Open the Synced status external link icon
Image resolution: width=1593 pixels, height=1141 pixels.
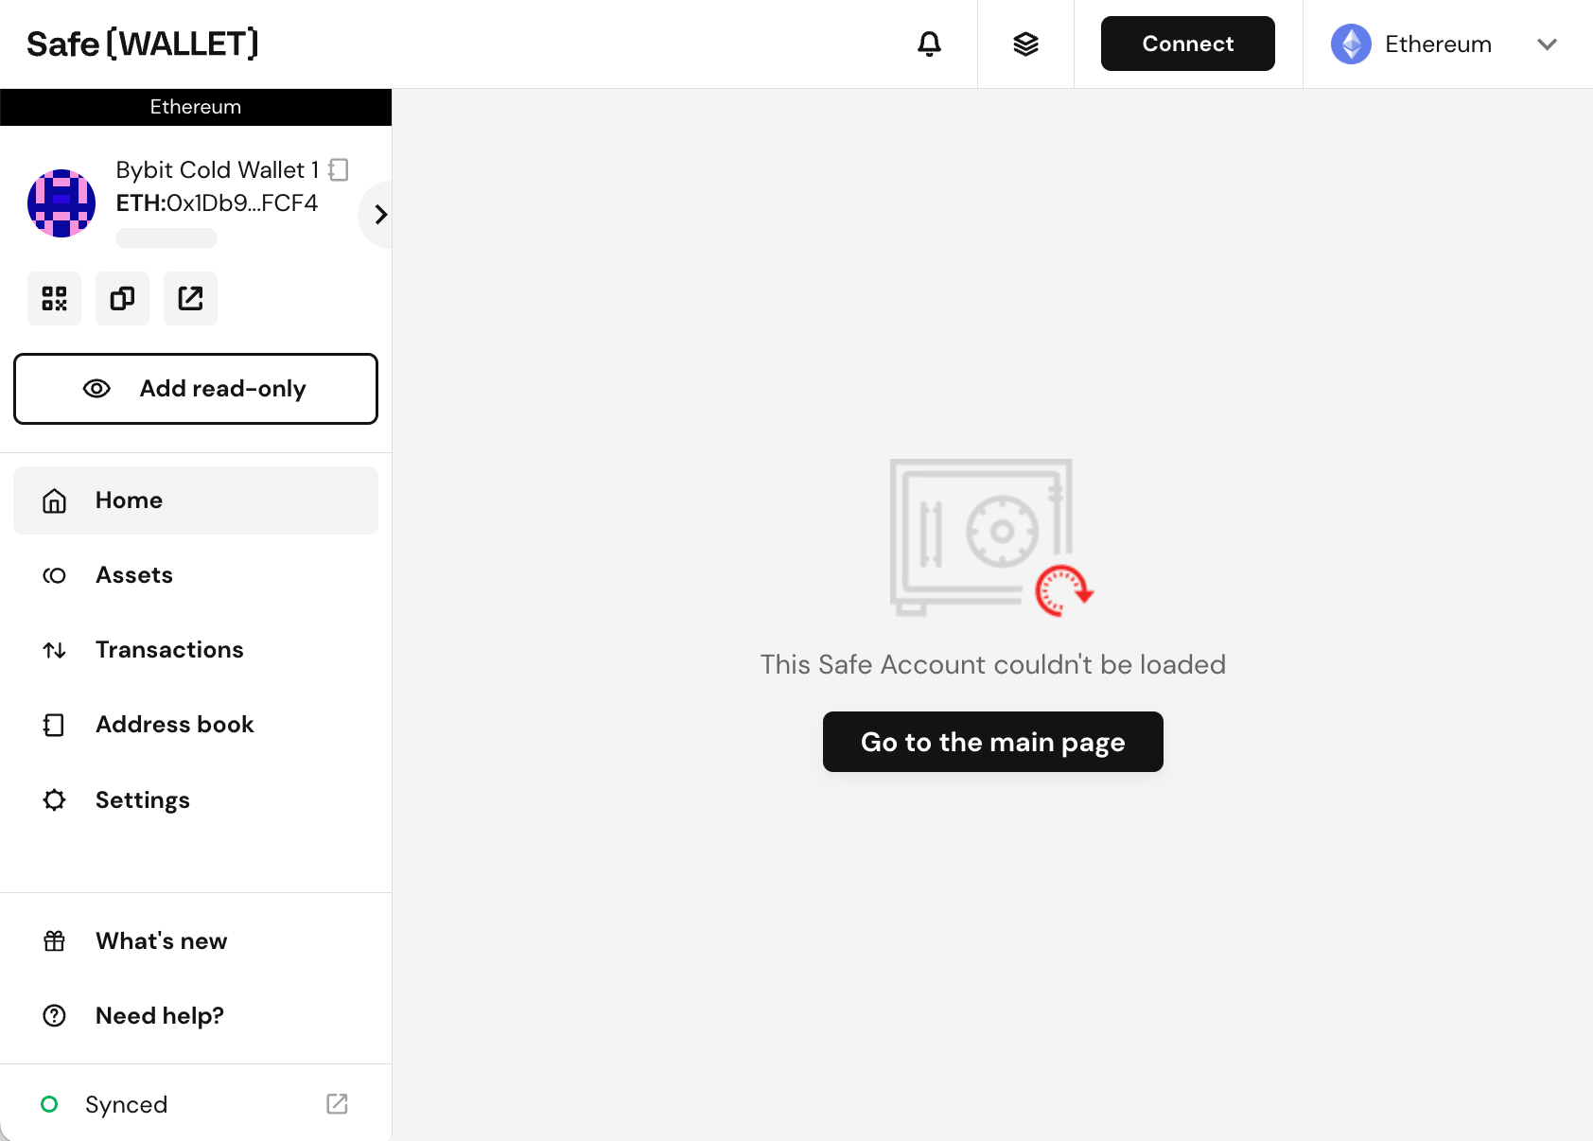coord(338,1104)
